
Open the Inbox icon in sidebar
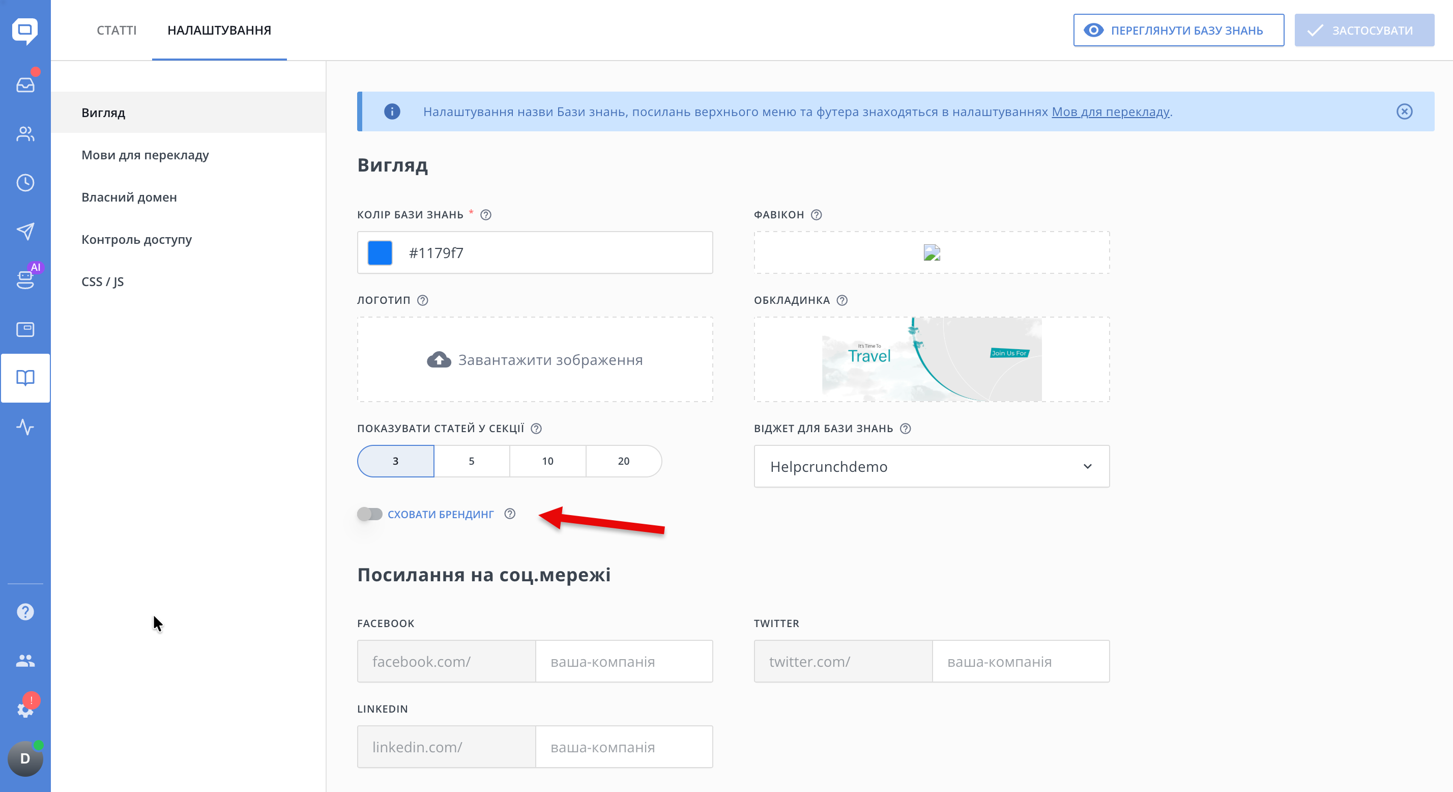[x=25, y=84]
